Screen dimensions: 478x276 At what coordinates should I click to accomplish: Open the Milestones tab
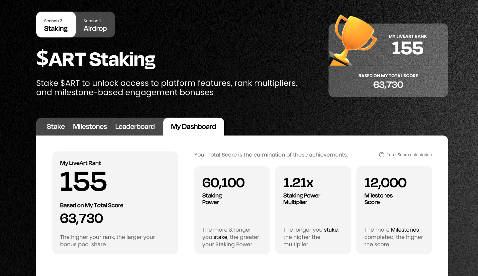point(90,127)
